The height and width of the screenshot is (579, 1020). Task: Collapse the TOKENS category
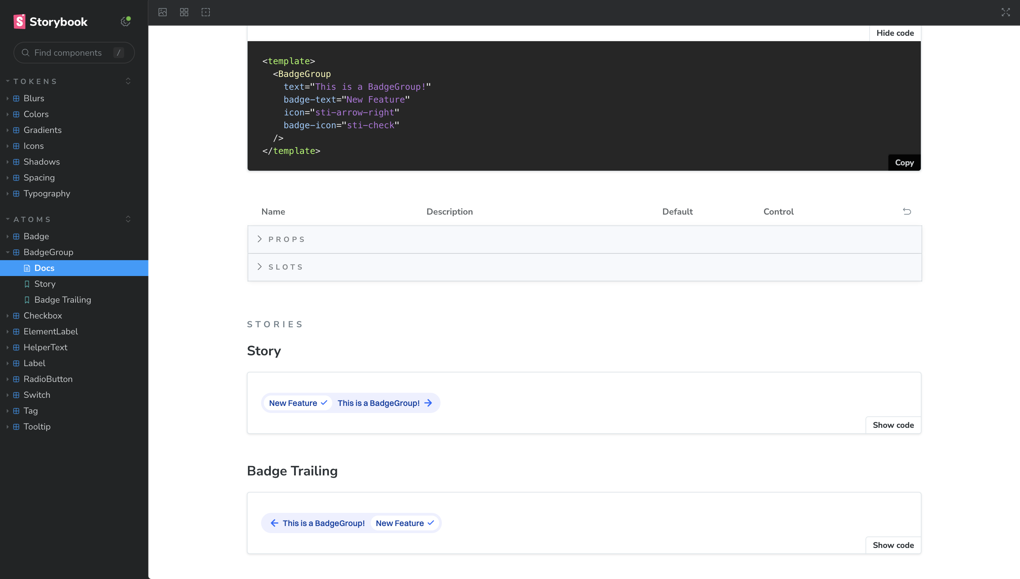(35, 81)
